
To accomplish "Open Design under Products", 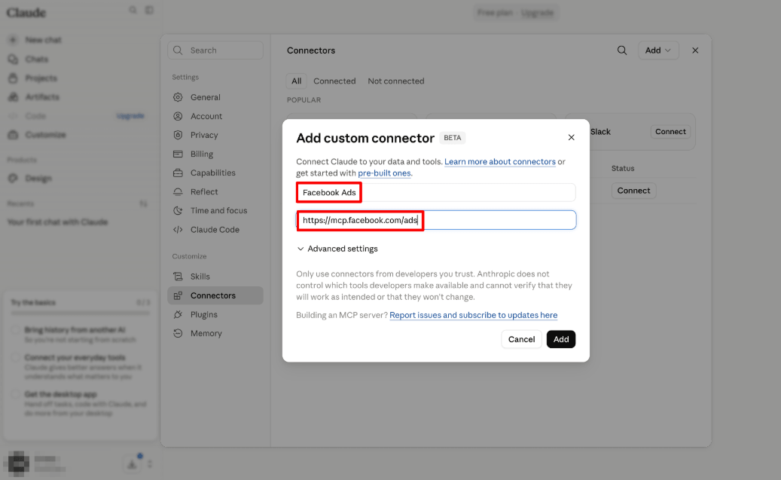I will tap(38, 178).
